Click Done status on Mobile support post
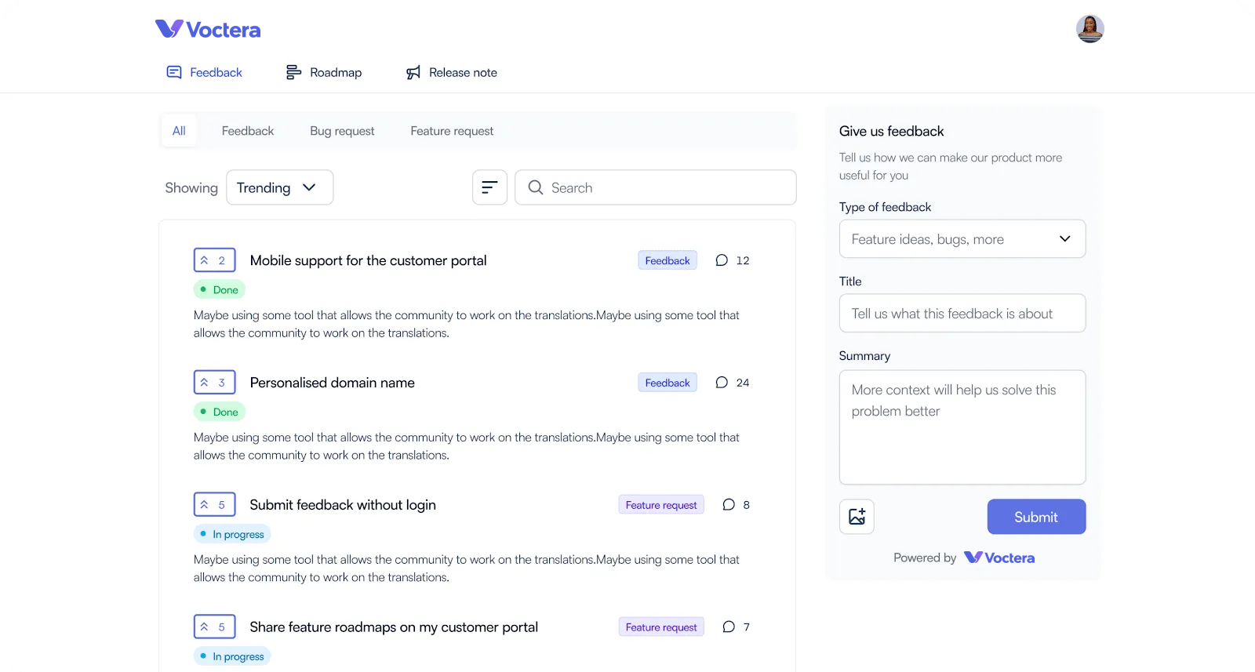The image size is (1255, 672). 220,290
